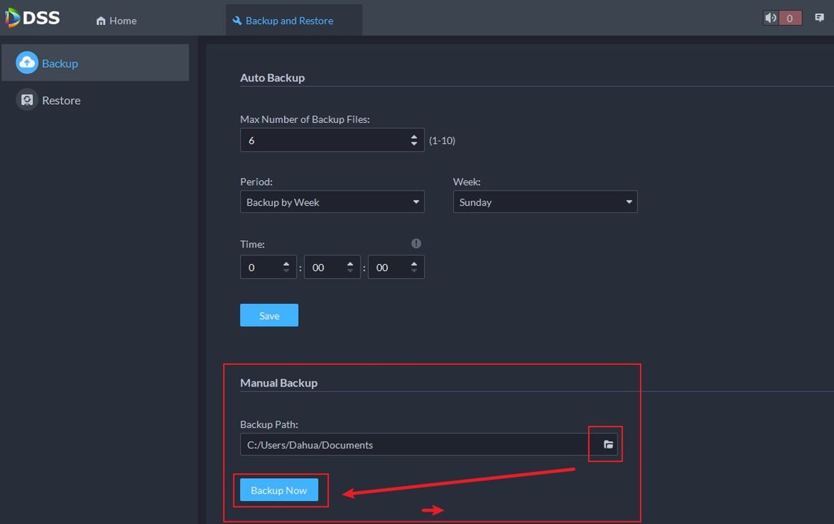This screenshot has width=834, height=524.
Task: Click the Max Number of Backup Files field
Action: pos(332,140)
